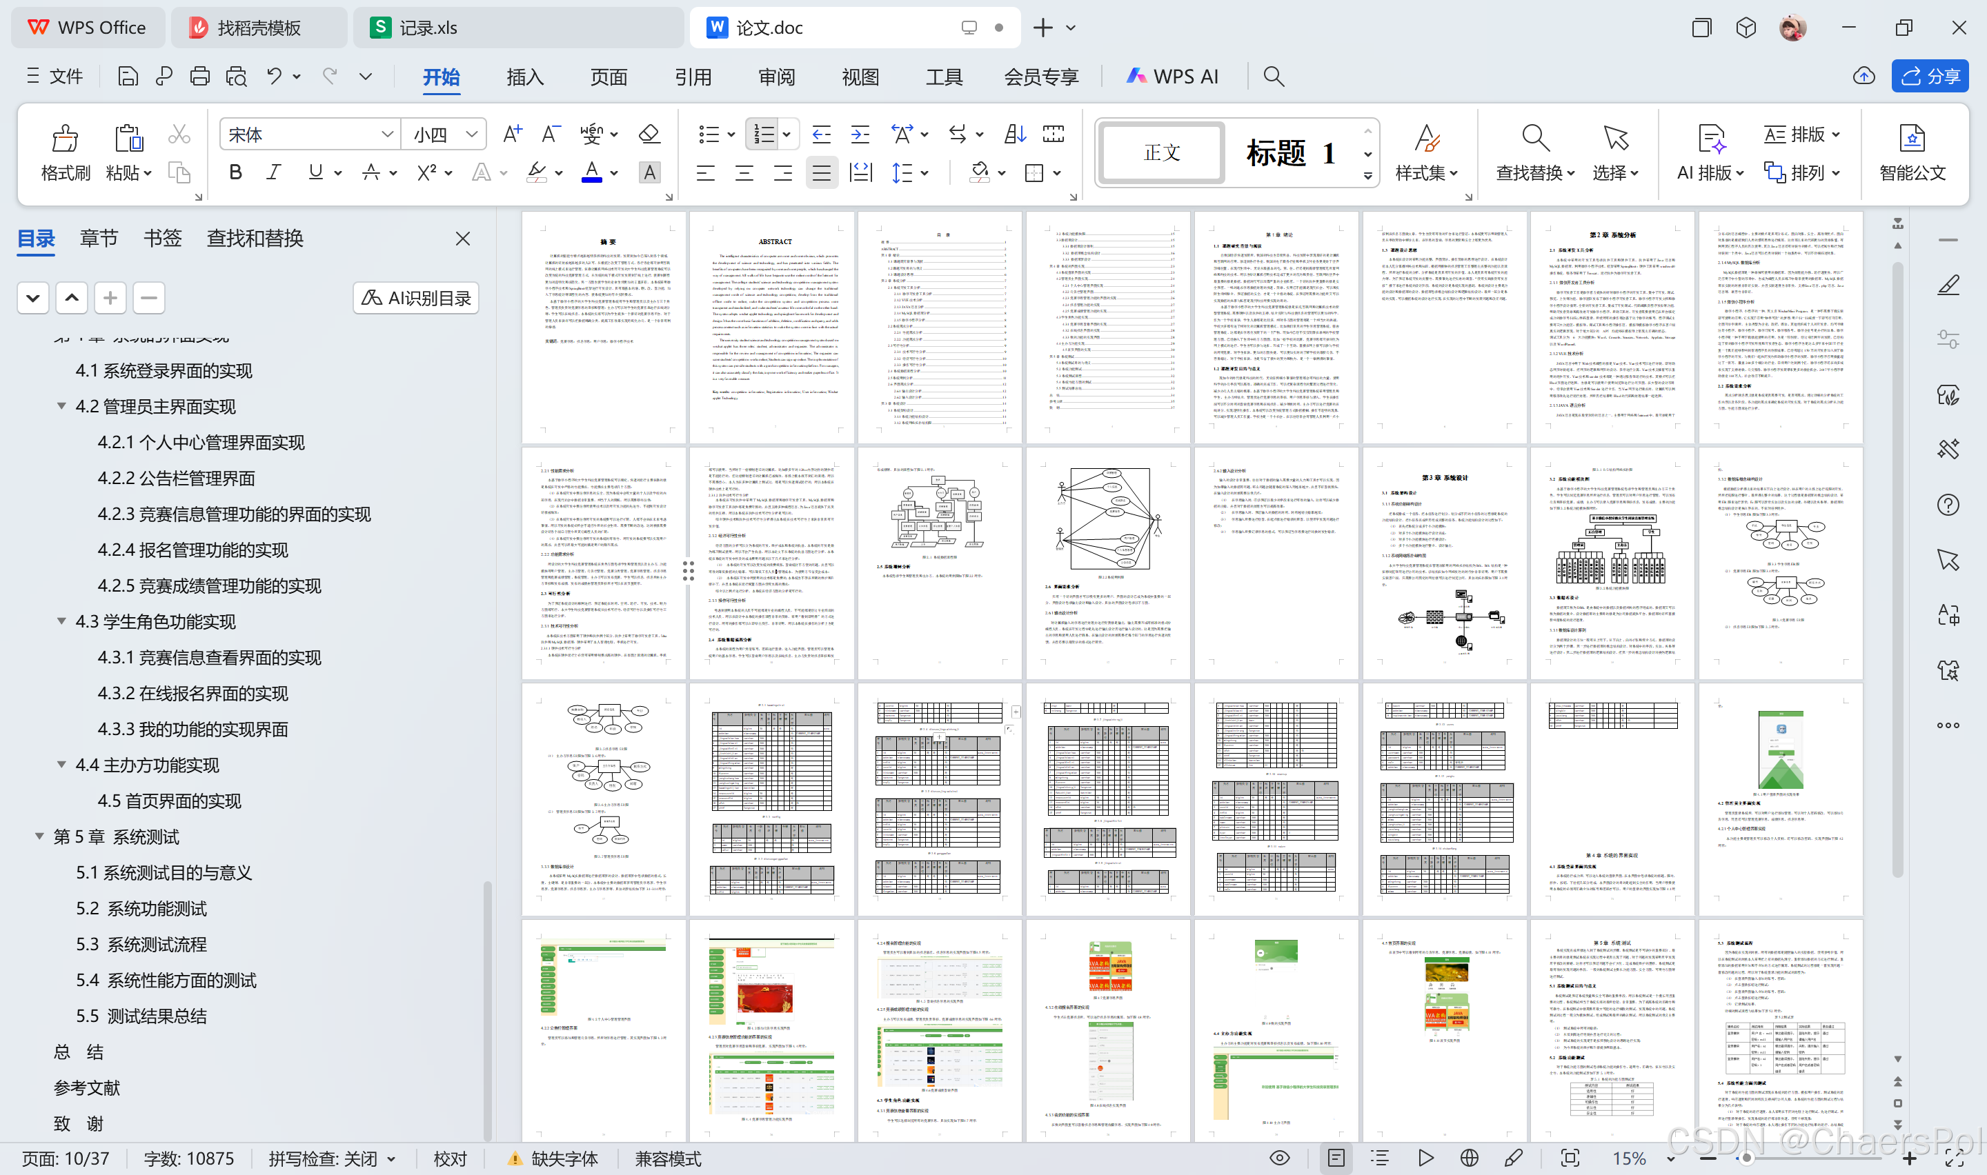Set Justify paragraph alignment
The width and height of the screenshot is (1987, 1175).
821,172
